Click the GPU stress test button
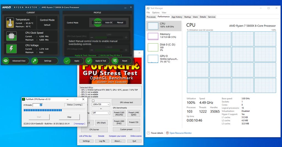 (x=126, y=102)
